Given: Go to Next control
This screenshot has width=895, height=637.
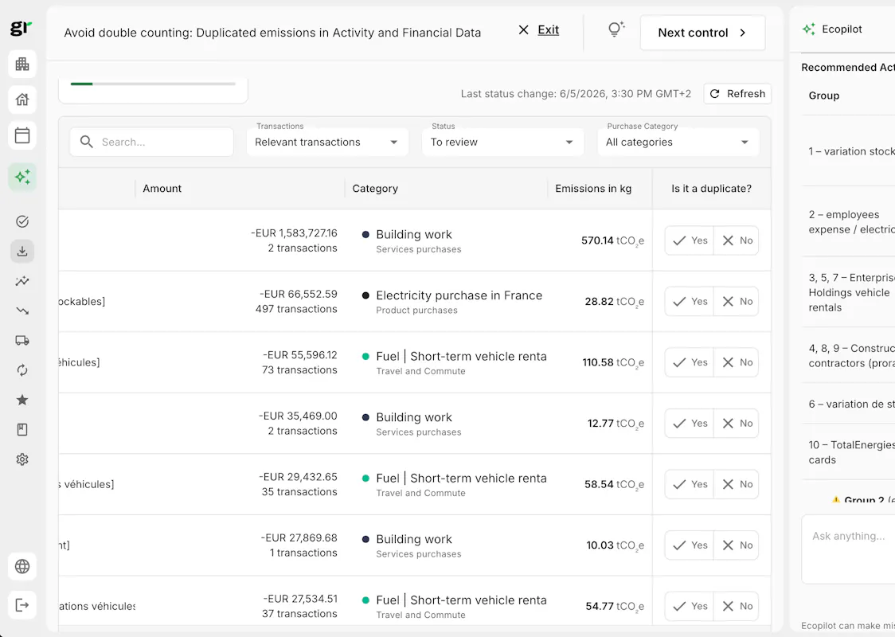Looking at the screenshot, I should (x=702, y=33).
